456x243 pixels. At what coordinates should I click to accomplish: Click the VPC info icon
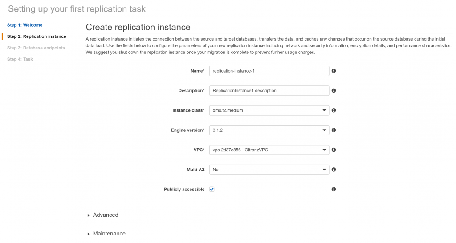[x=334, y=150]
